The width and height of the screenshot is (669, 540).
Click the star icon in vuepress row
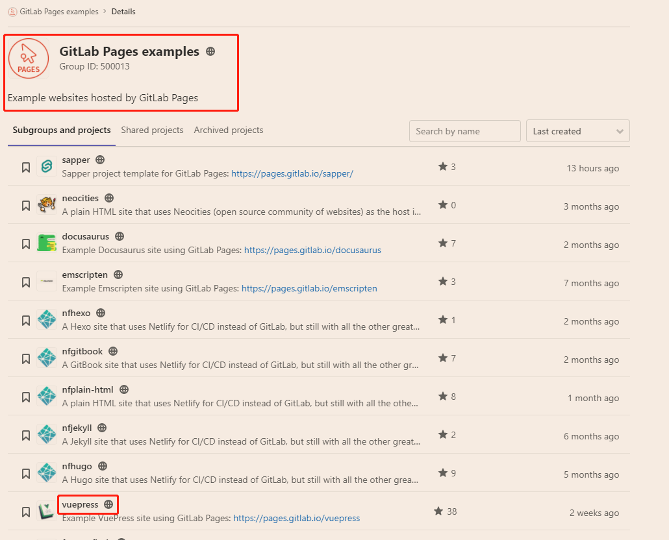pyautogui.click(x=438, y=511)
